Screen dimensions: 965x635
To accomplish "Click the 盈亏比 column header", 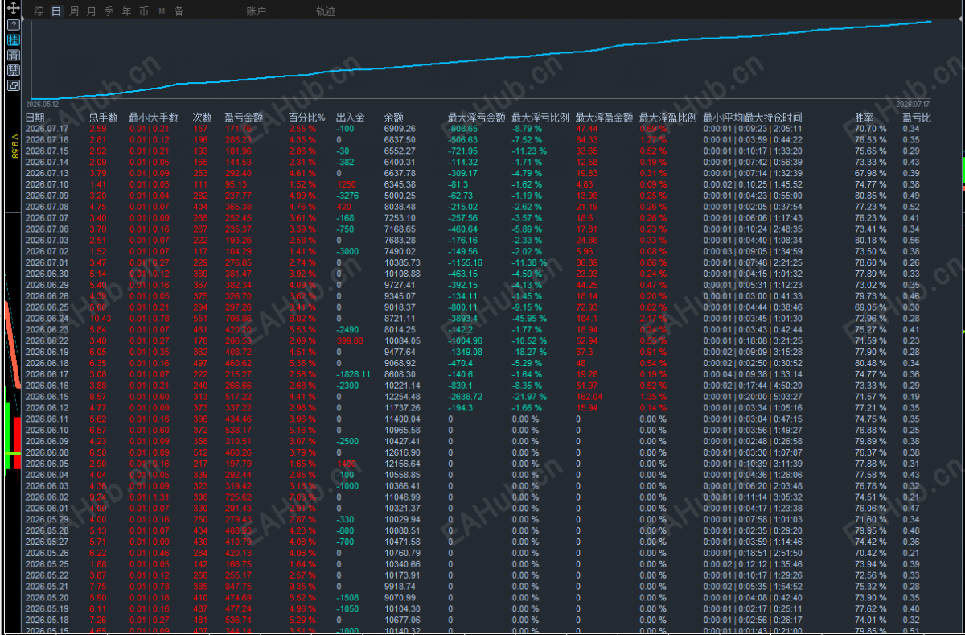I will point(917,118).
